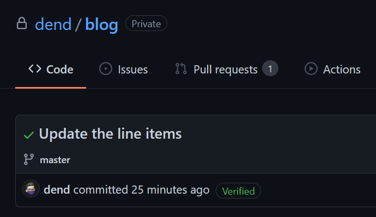Click the lock icon beside dend
This screenshot has height=217, width=376.
tap(22, 23)
